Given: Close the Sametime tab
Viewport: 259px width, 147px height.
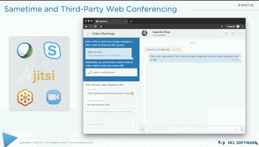Looking at the screenshot, I should click(126, 21).
